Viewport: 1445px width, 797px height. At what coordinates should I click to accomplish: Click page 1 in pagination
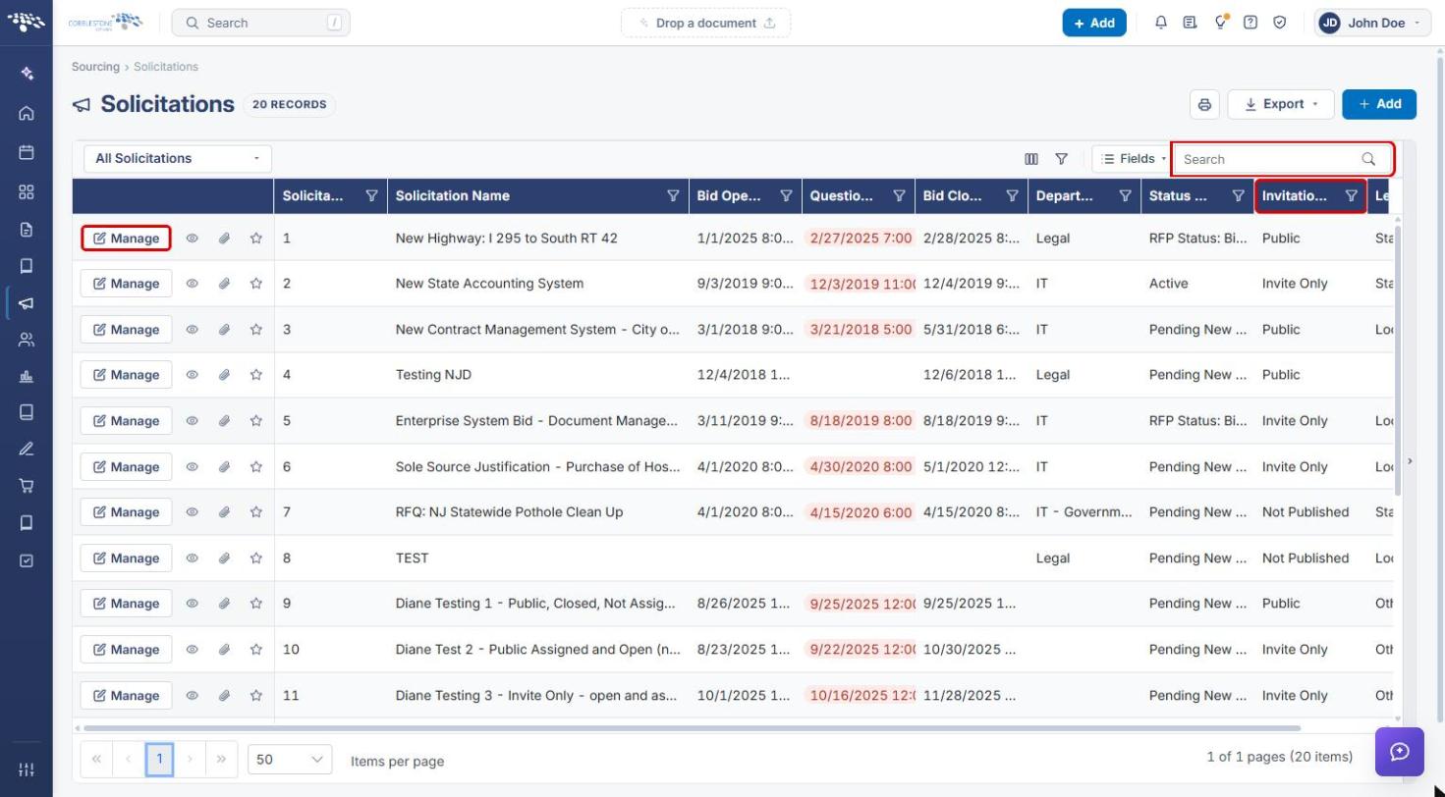tap(159, 759)
